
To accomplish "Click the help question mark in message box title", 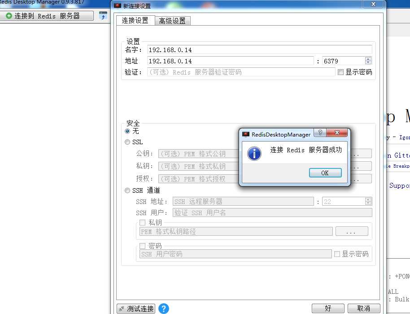I will [320, 133].
